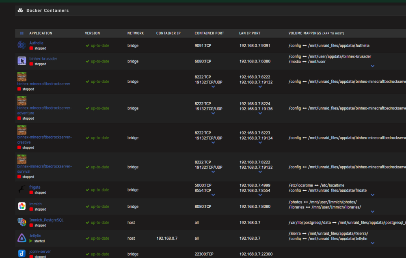This screenshot has width=406, height=258.
Task: Open the immich container link
Action: click(35, 204)
